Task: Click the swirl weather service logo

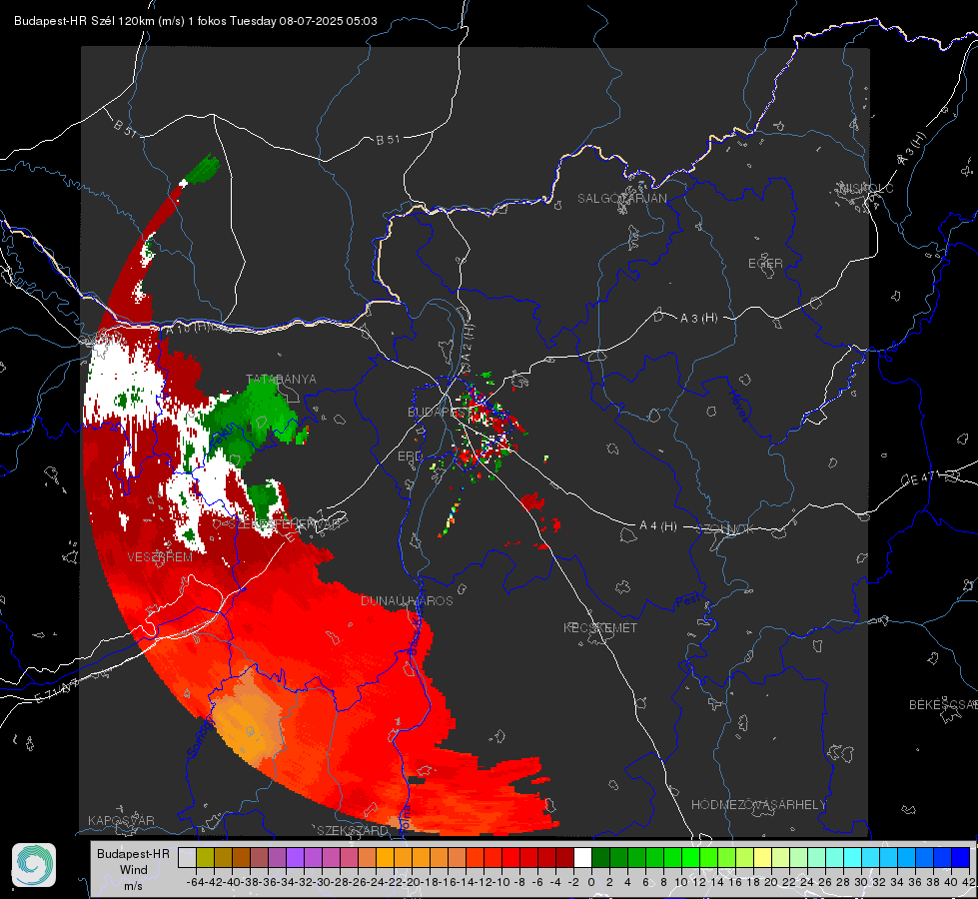Action: pos(34,865)
